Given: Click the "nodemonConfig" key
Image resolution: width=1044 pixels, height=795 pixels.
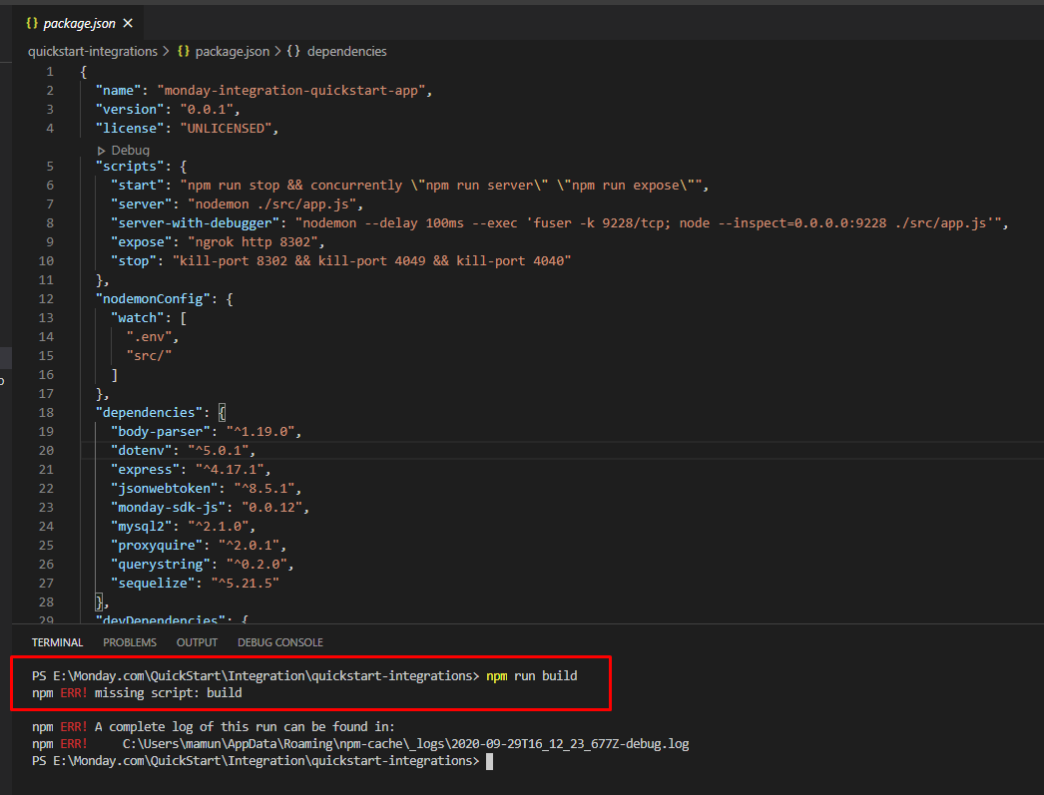Looking at the screenshot, I should 153,298.
